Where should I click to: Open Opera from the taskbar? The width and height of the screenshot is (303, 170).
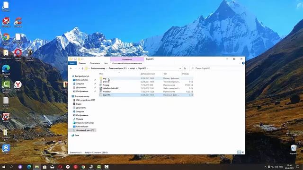(60, 167)
